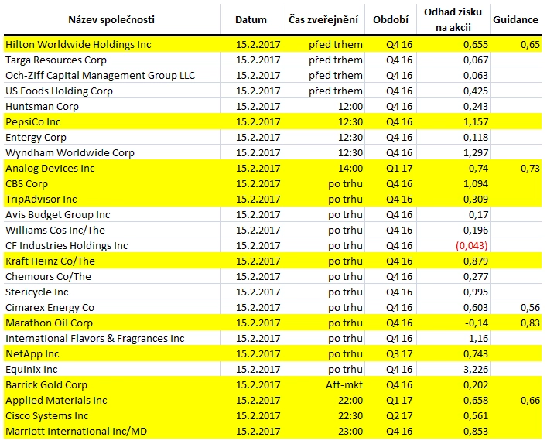Viewport: 547px width, 444px height.
Task: Click the Název společnosti column header
Action: point(111,19)
